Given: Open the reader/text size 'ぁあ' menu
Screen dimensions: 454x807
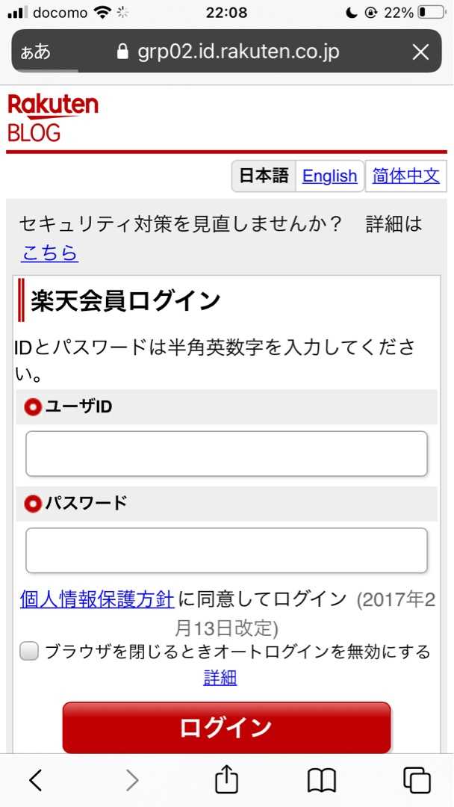Looking at the screenshot, I should pos(36,52).
